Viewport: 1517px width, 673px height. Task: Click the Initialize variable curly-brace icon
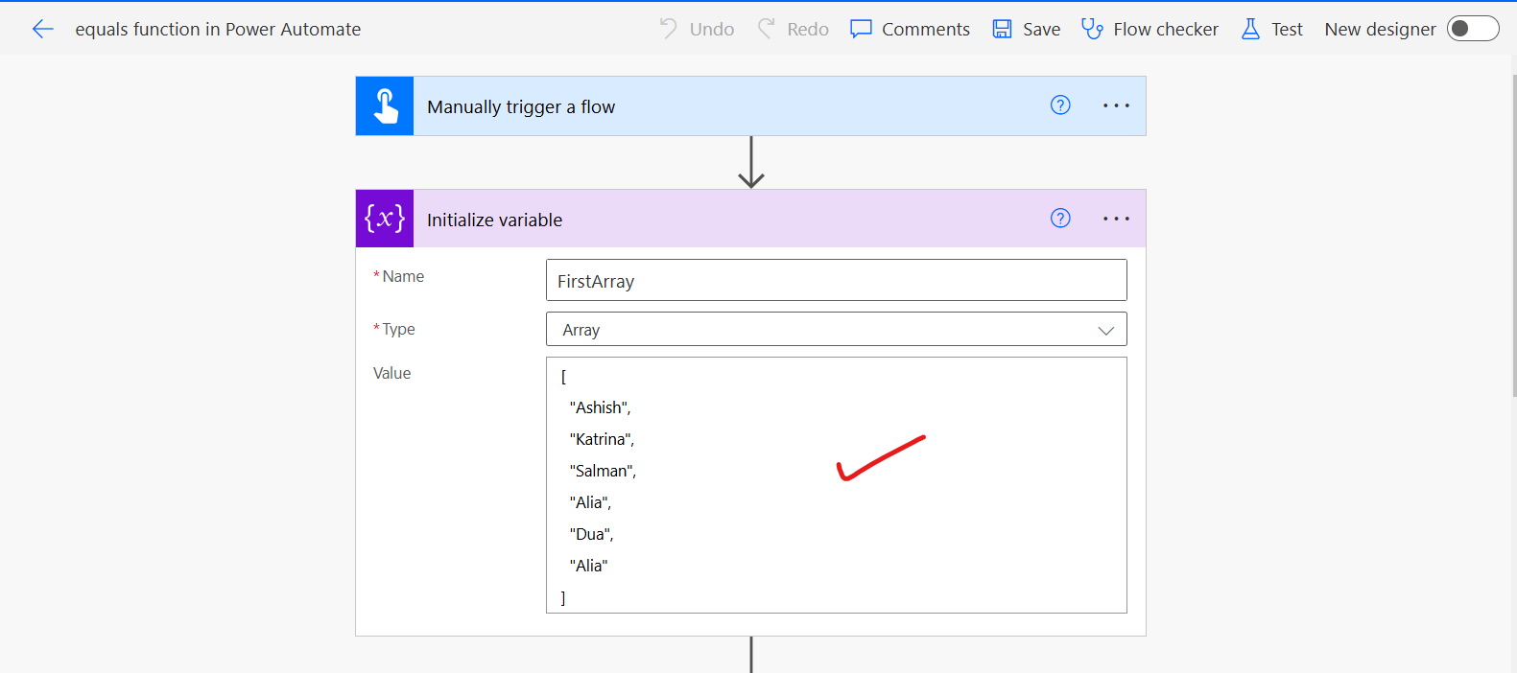pyautogui.click(x=385, y=219)
